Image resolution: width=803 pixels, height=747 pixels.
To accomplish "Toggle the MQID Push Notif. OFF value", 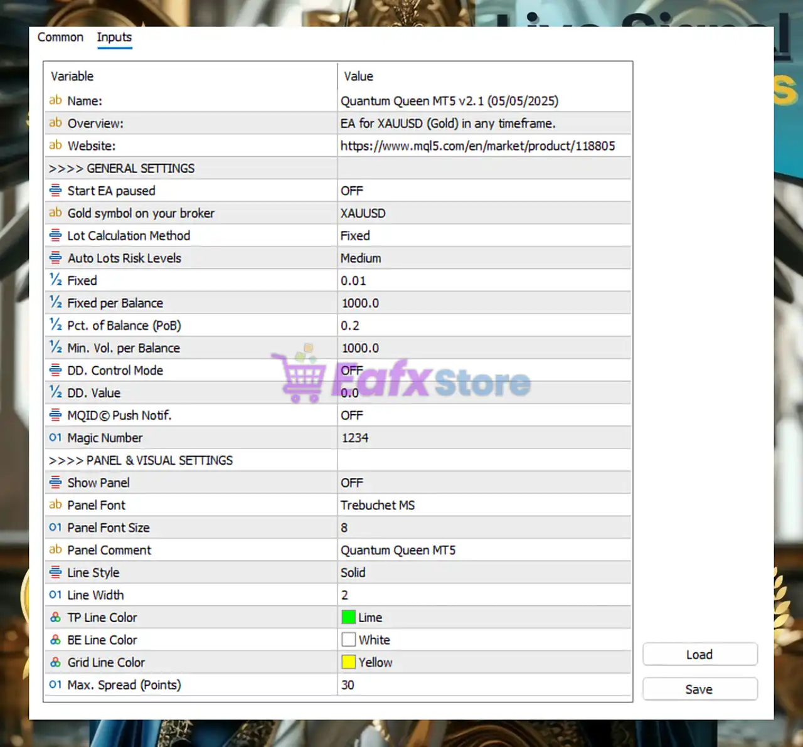I will coord(352,415).
